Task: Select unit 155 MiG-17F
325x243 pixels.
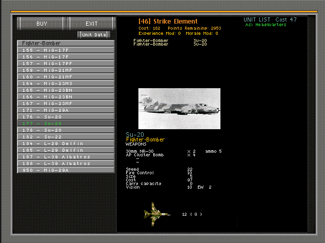Action: (x=66, y=50)
